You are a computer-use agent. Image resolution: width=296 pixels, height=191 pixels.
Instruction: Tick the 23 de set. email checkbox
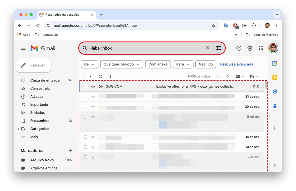tap(86, 97)
